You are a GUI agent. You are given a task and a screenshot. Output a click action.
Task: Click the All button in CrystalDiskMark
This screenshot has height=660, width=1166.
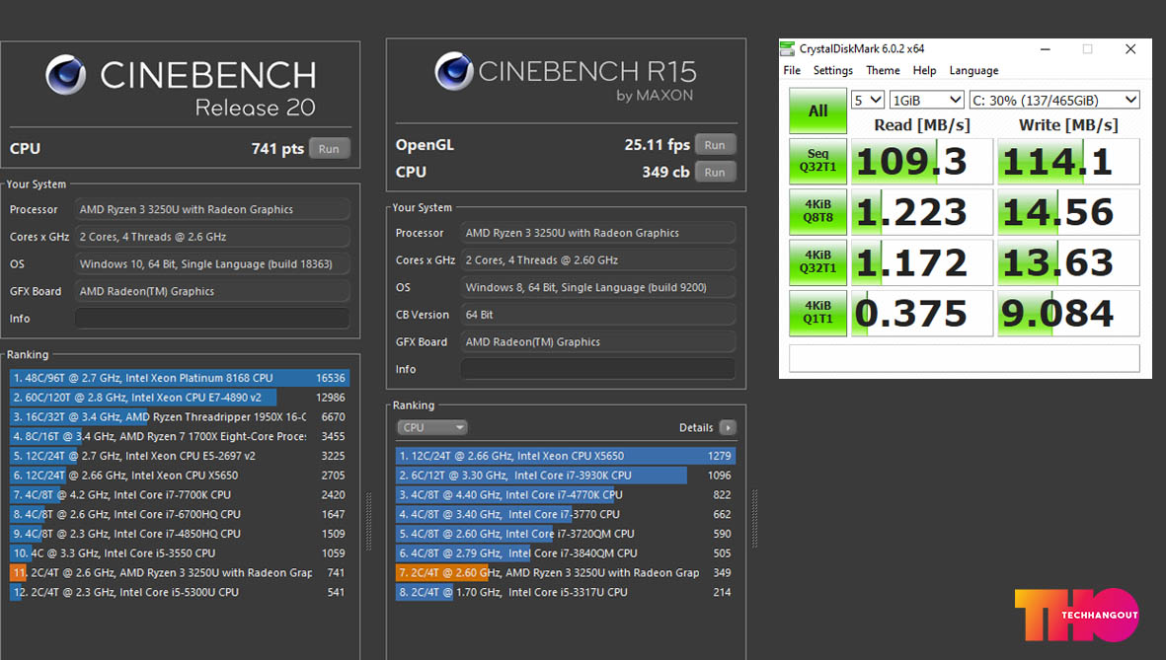[818, 110]
